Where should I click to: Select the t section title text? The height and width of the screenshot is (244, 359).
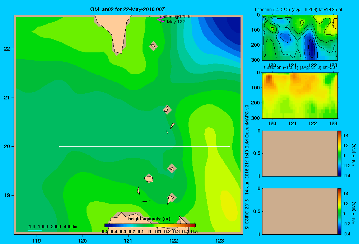coord(299,10)
